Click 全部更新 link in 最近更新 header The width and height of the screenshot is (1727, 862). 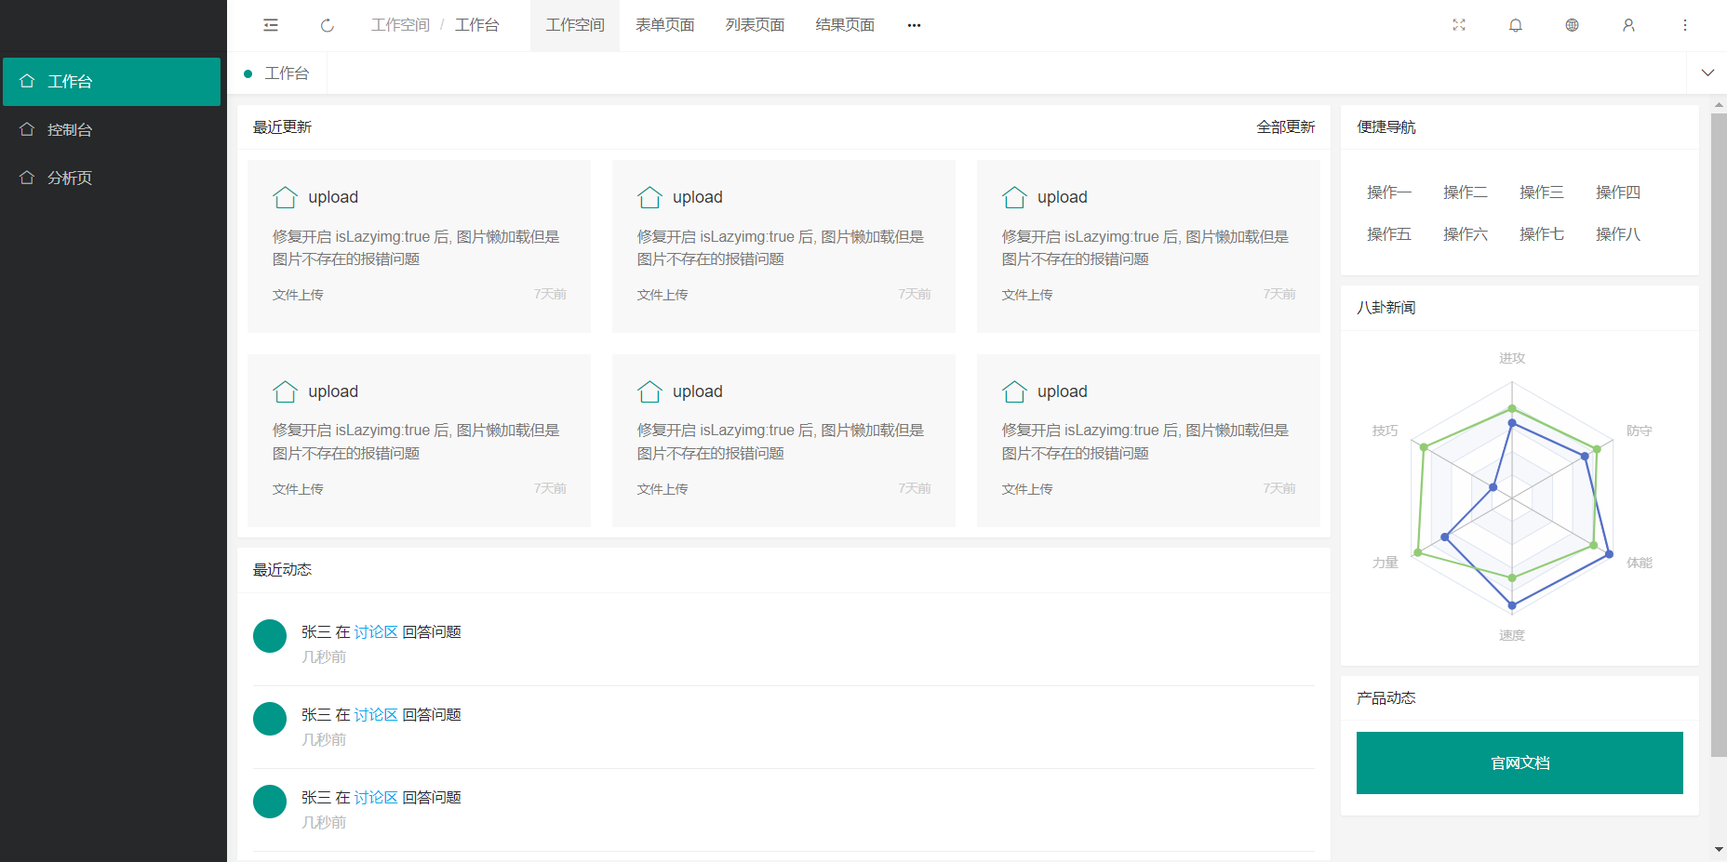[x=1286, y=127]
